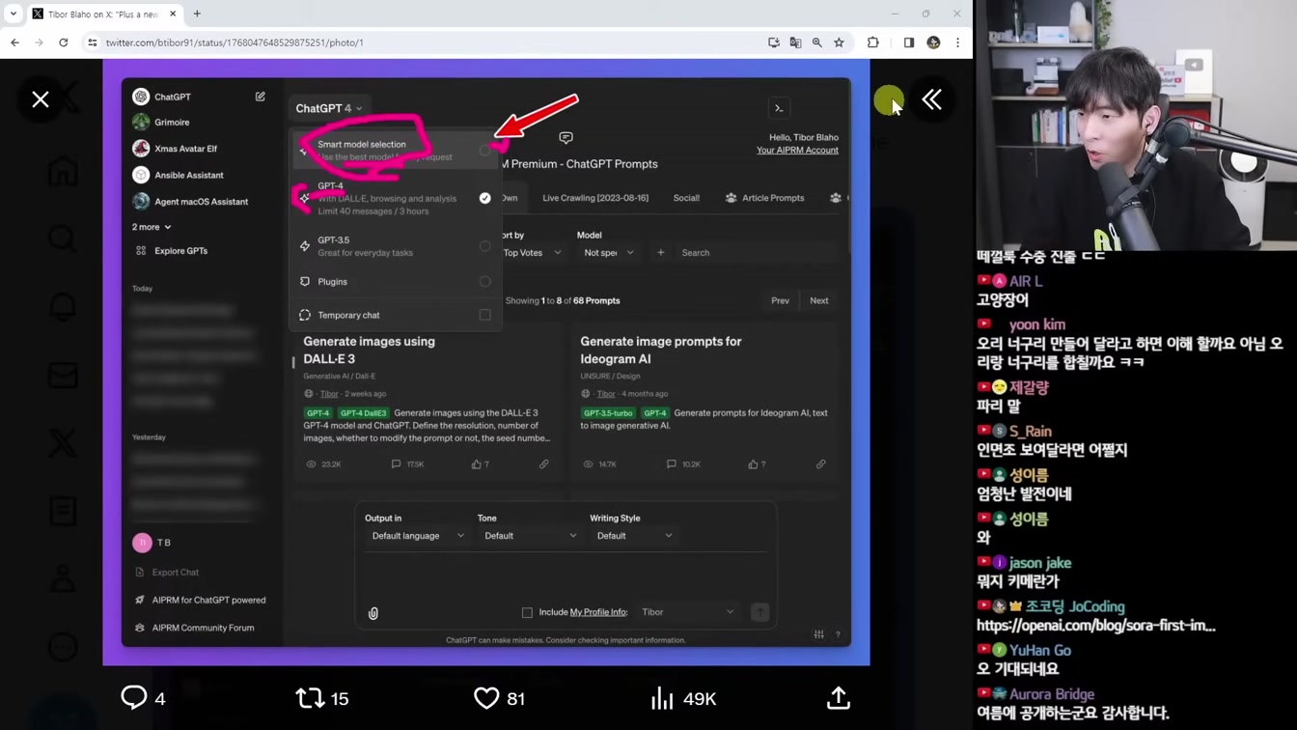Click the share upload icon
Viewport: 1297px width, 730px height.
839,698
